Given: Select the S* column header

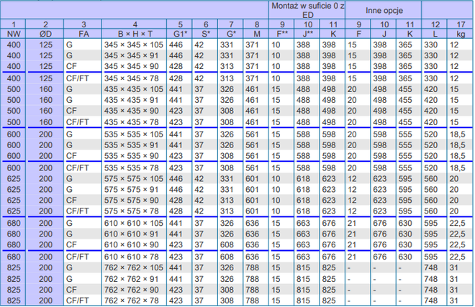Looking at the screenshot, I should click(204, 34).
